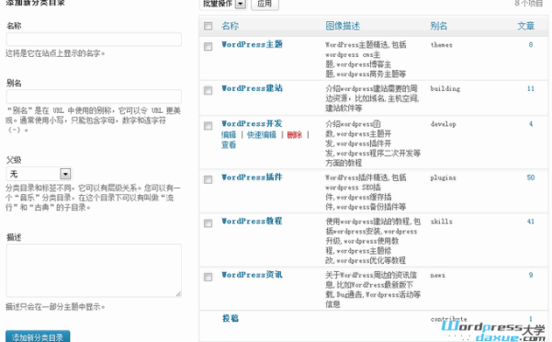The width and height of the screenshot is (552, 342).
Task: Open the 批量操作 bulk actions dropdown
Action: tap(224, 4)
